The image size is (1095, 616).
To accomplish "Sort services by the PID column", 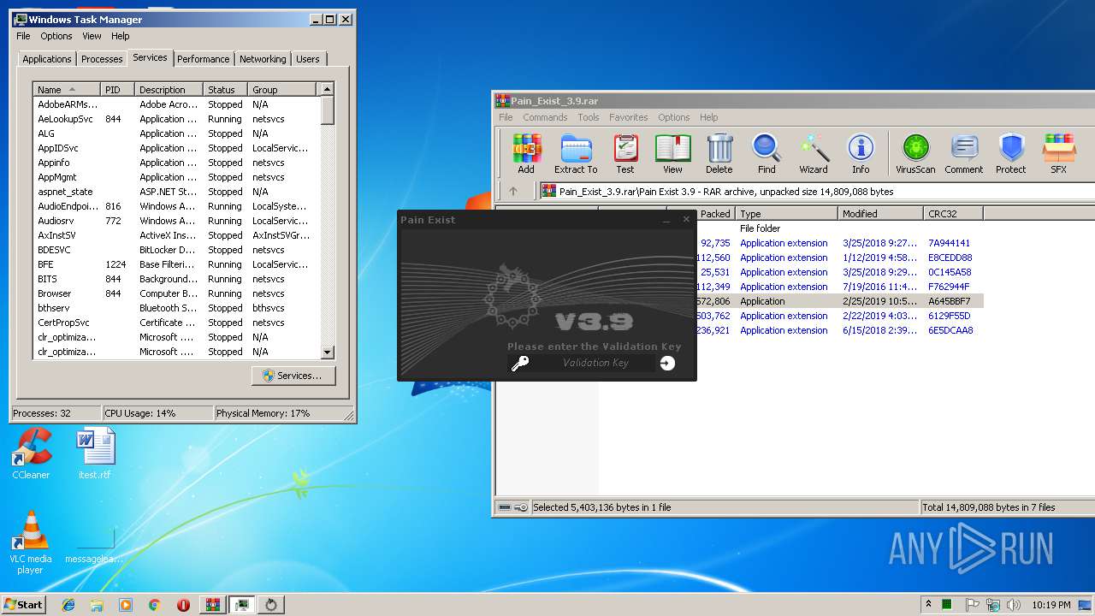I will pos(118,90).
